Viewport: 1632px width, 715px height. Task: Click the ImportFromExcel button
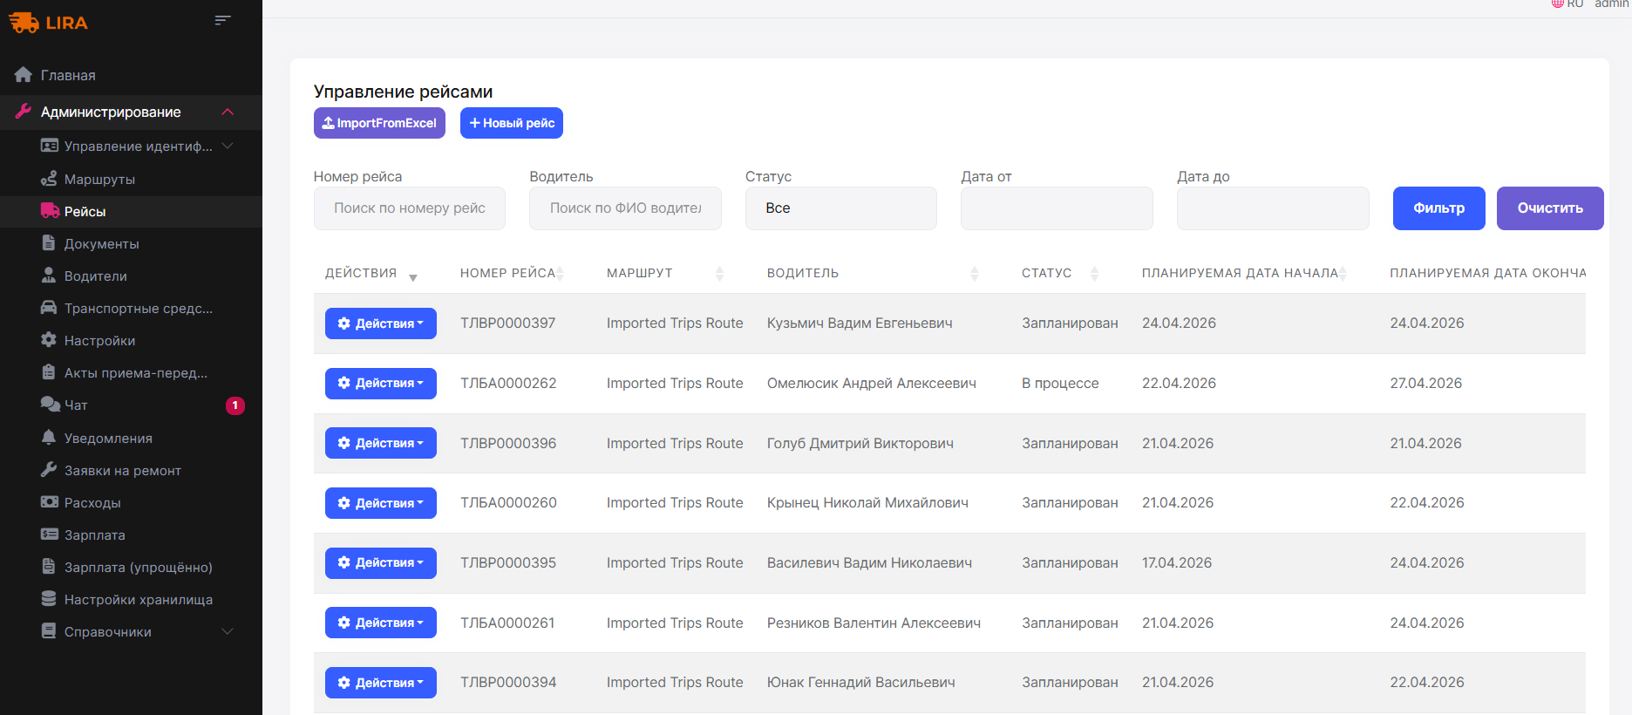click(x=379, y=123)
